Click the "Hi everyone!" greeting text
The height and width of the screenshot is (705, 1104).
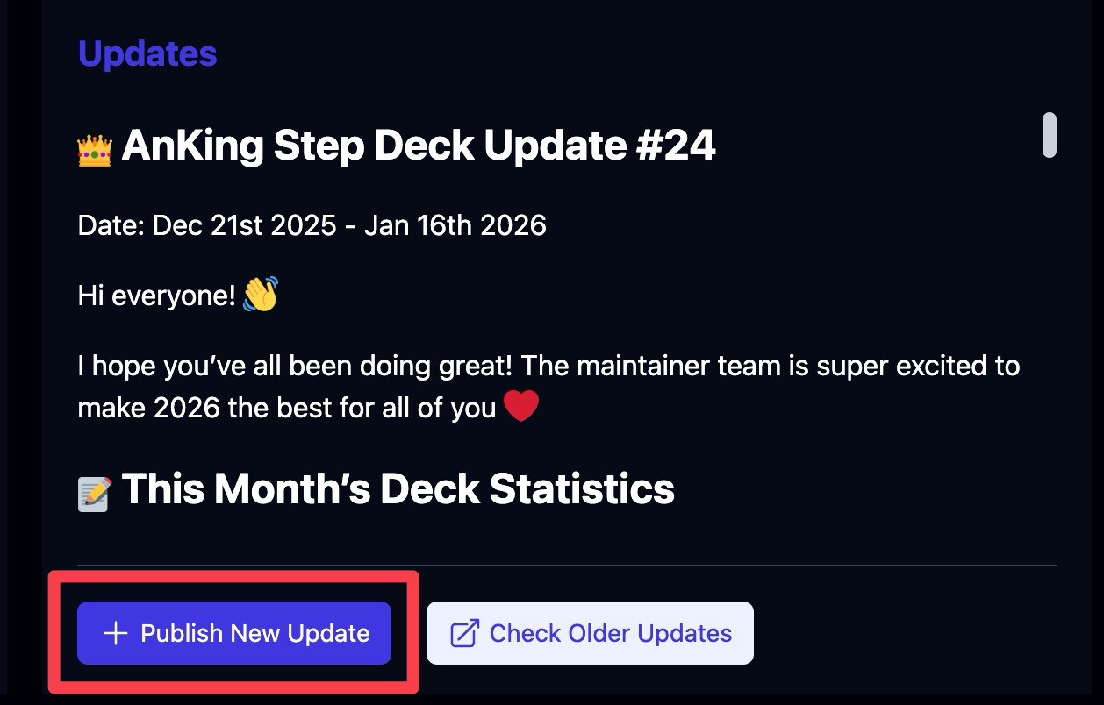(x=157, y=296)
